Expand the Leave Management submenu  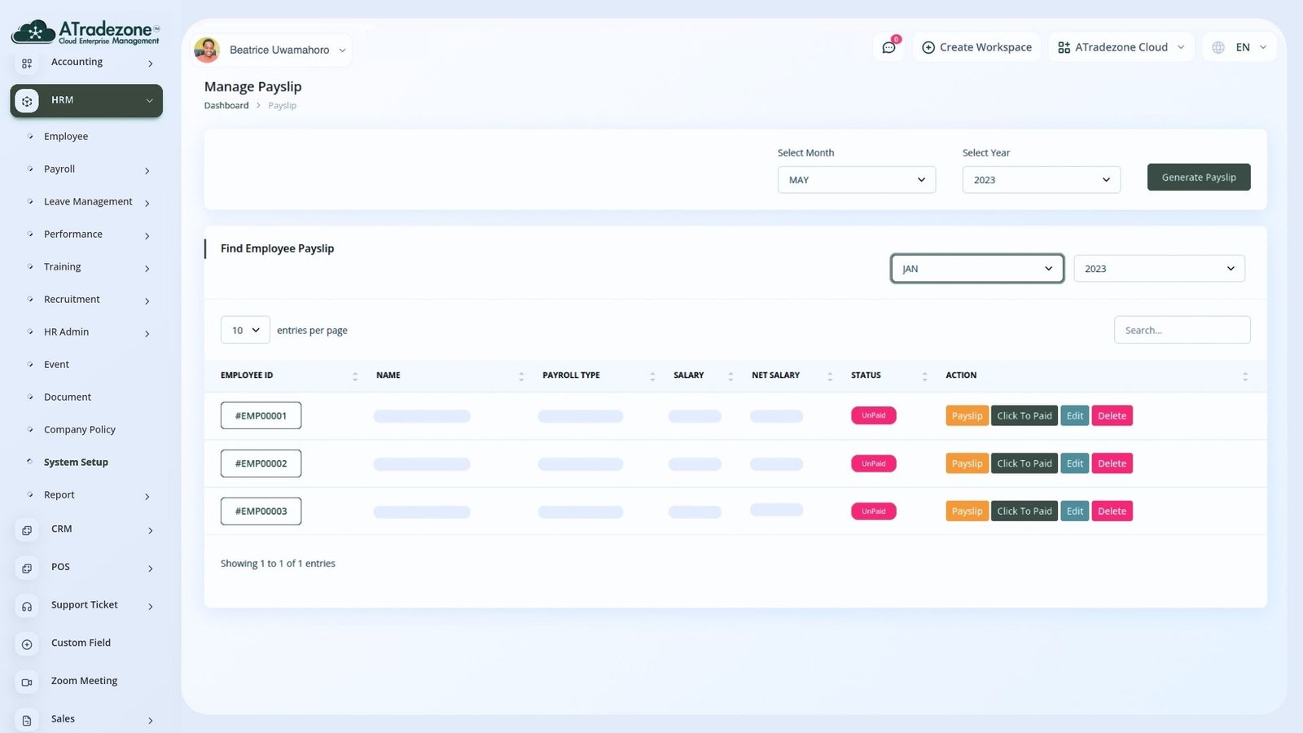[x=147, y=203]
